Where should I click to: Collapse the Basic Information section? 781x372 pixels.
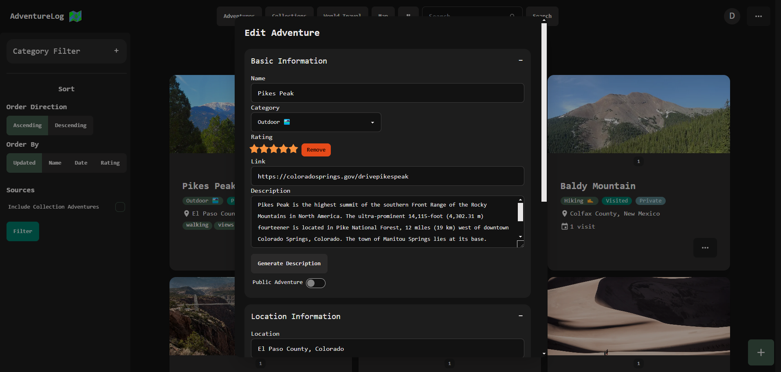pos(520,61)
